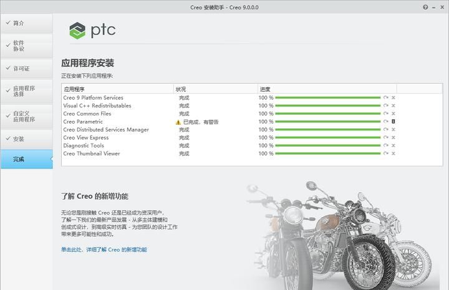Image resolution: width=449 pixels, height=290 pixels.
Task: Cancel icon for Creo 9 Platform Services
Action: 393,98
